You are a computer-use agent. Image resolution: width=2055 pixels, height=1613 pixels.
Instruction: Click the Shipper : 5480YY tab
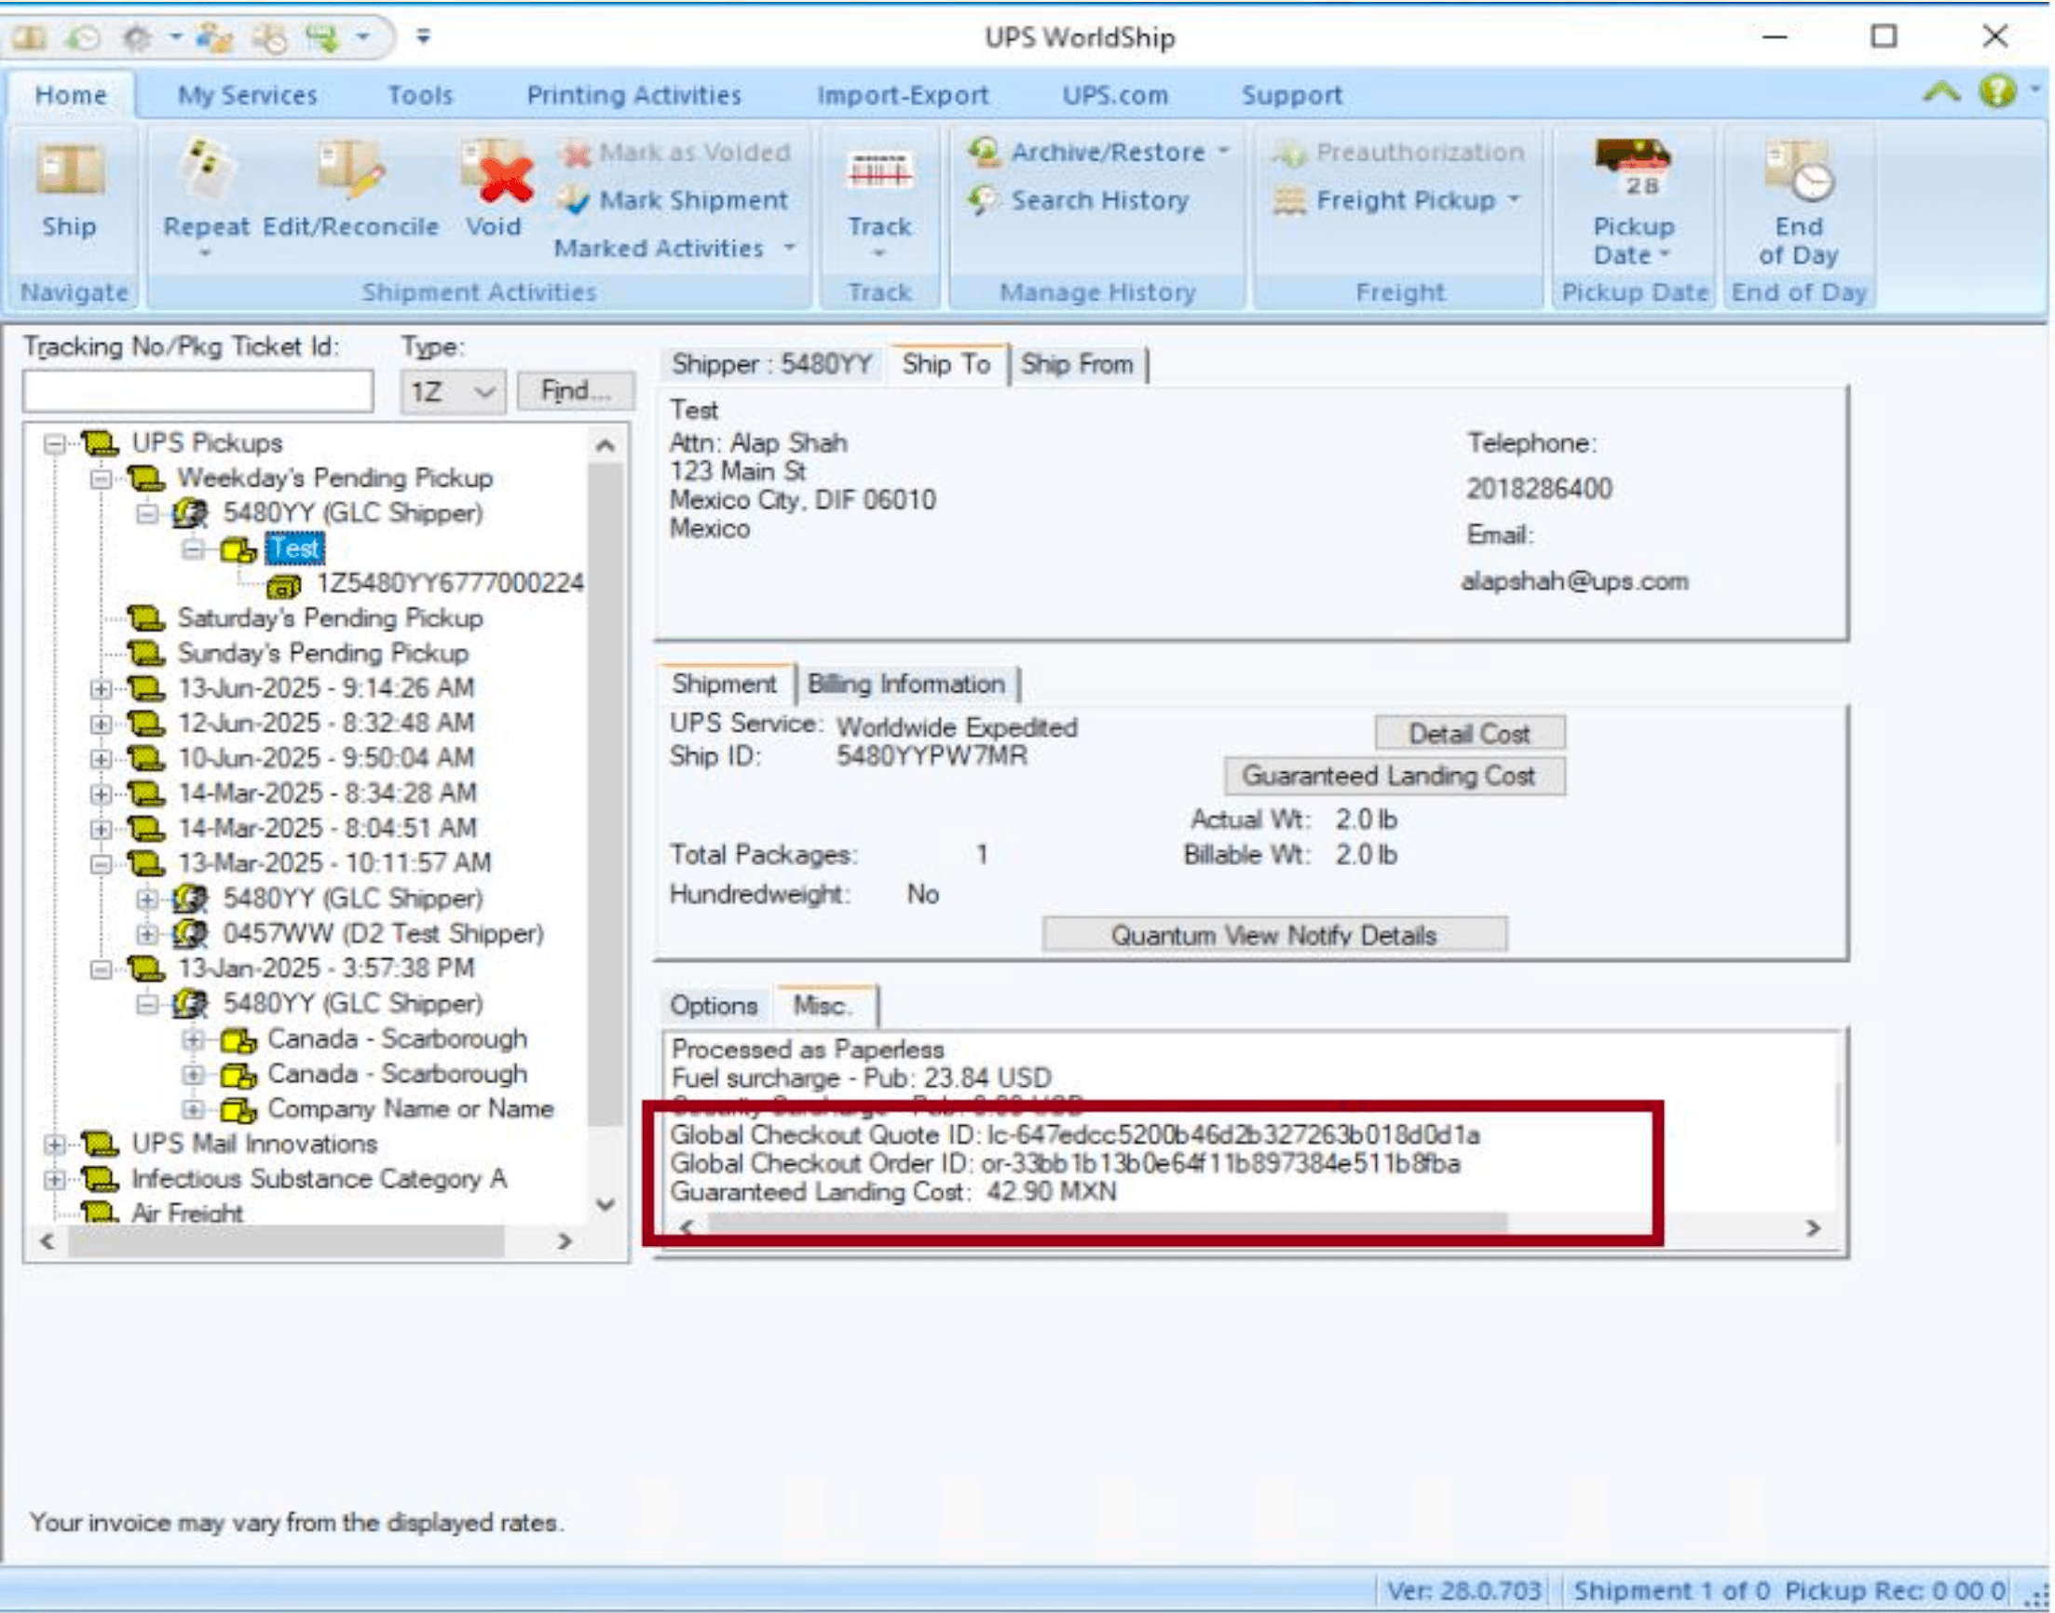pos(772,363)
